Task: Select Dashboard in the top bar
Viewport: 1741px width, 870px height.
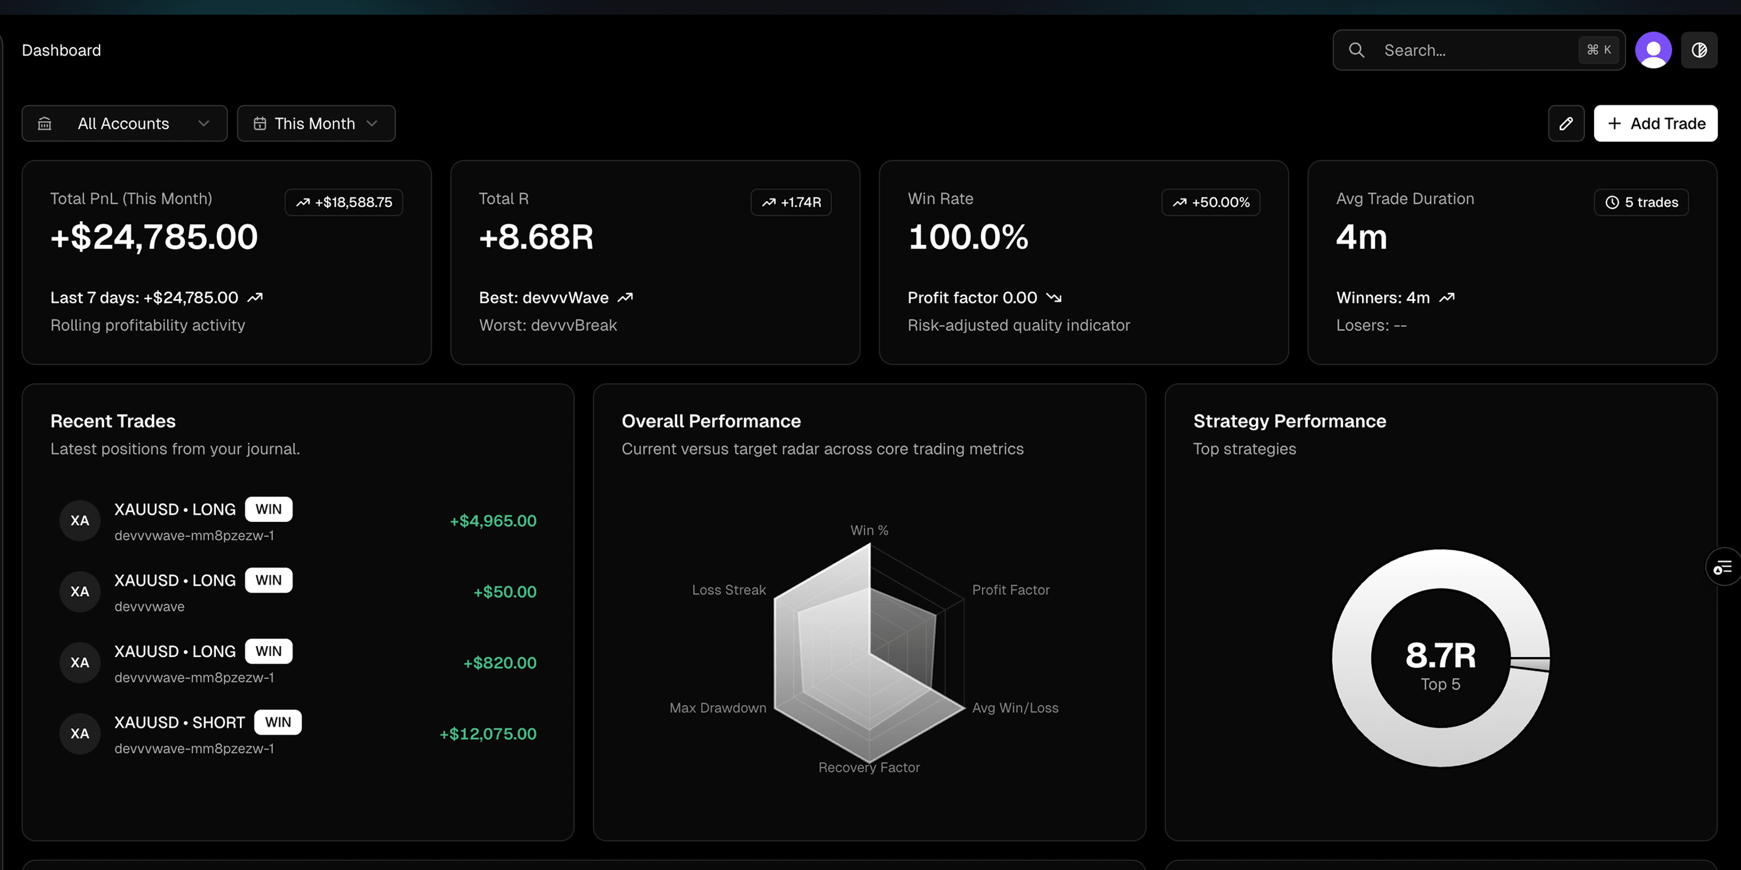Action: [x=61, y=49]
